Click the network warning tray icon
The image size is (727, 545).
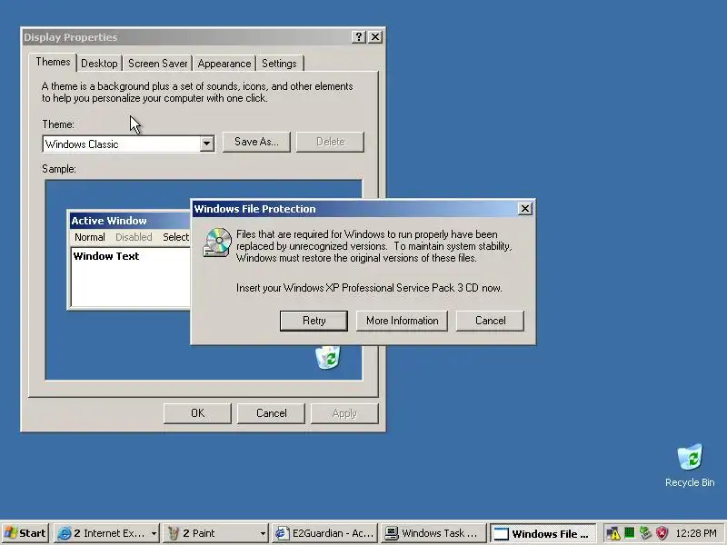point(612,533)
